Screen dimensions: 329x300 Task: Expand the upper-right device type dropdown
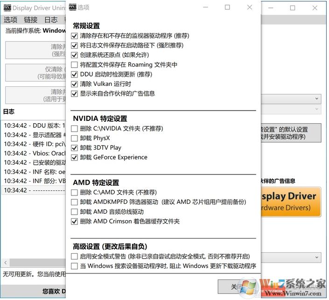(317, 98)
